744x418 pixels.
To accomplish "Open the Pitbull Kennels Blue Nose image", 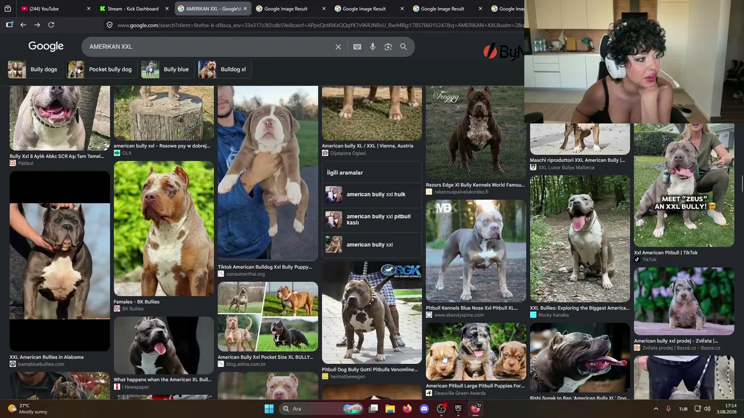I will [476, 251].
